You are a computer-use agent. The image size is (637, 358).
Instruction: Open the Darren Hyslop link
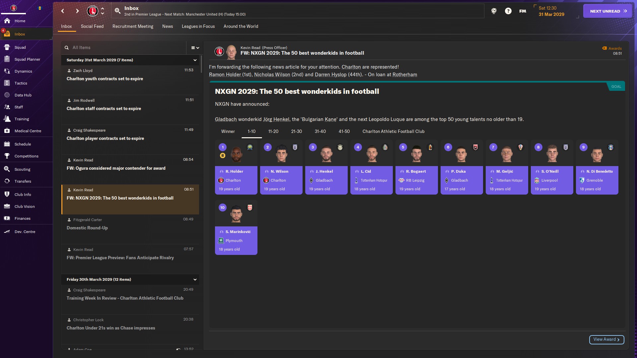click(x=330, y=75)
